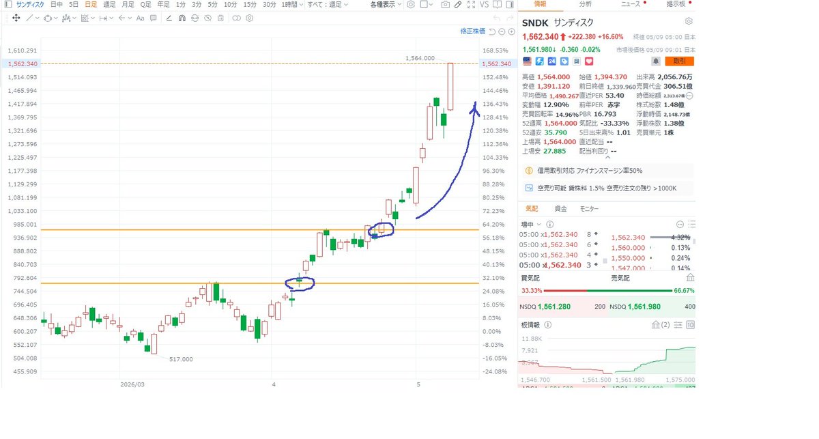Toggle the depth level 10 icon
The width and height of the screenshot is (819, 439).
[690, 324]
